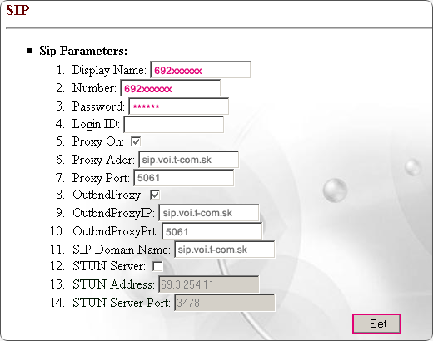Screen dimensions: 433x341
Task: Click the SIP Domain Name field
Action: (225, 250)
